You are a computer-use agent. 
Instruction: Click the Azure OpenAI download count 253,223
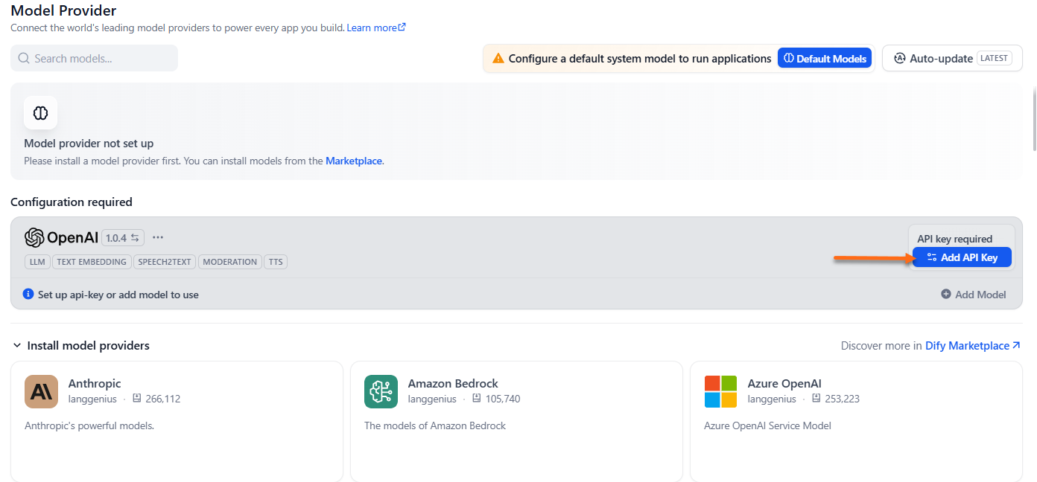point(843,399)
